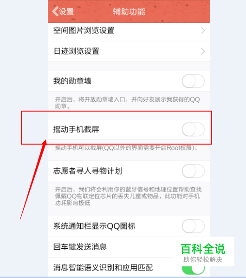The image size is (246, 278).
Task: Click the 助你轻松解决 slogan text
Action: pyautogui.click(x=203, y=259)
